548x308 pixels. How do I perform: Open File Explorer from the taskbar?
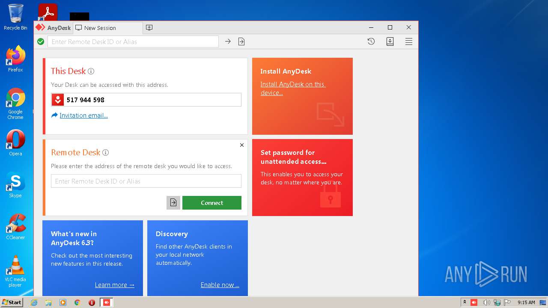48,302
